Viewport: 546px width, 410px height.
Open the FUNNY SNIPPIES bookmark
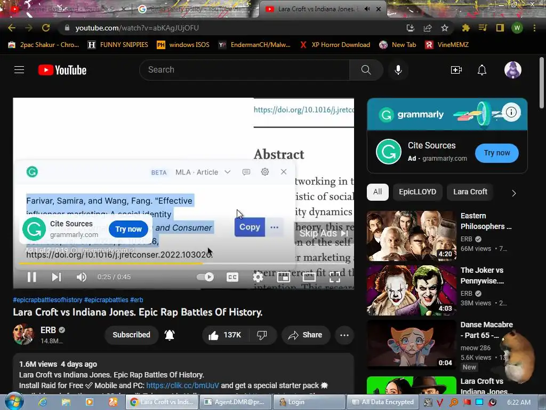[118, 45]
